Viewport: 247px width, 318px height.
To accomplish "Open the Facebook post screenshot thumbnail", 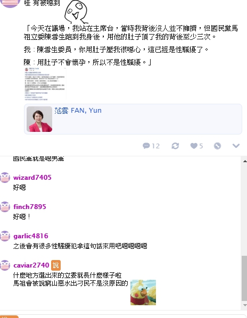I will 45,84.
